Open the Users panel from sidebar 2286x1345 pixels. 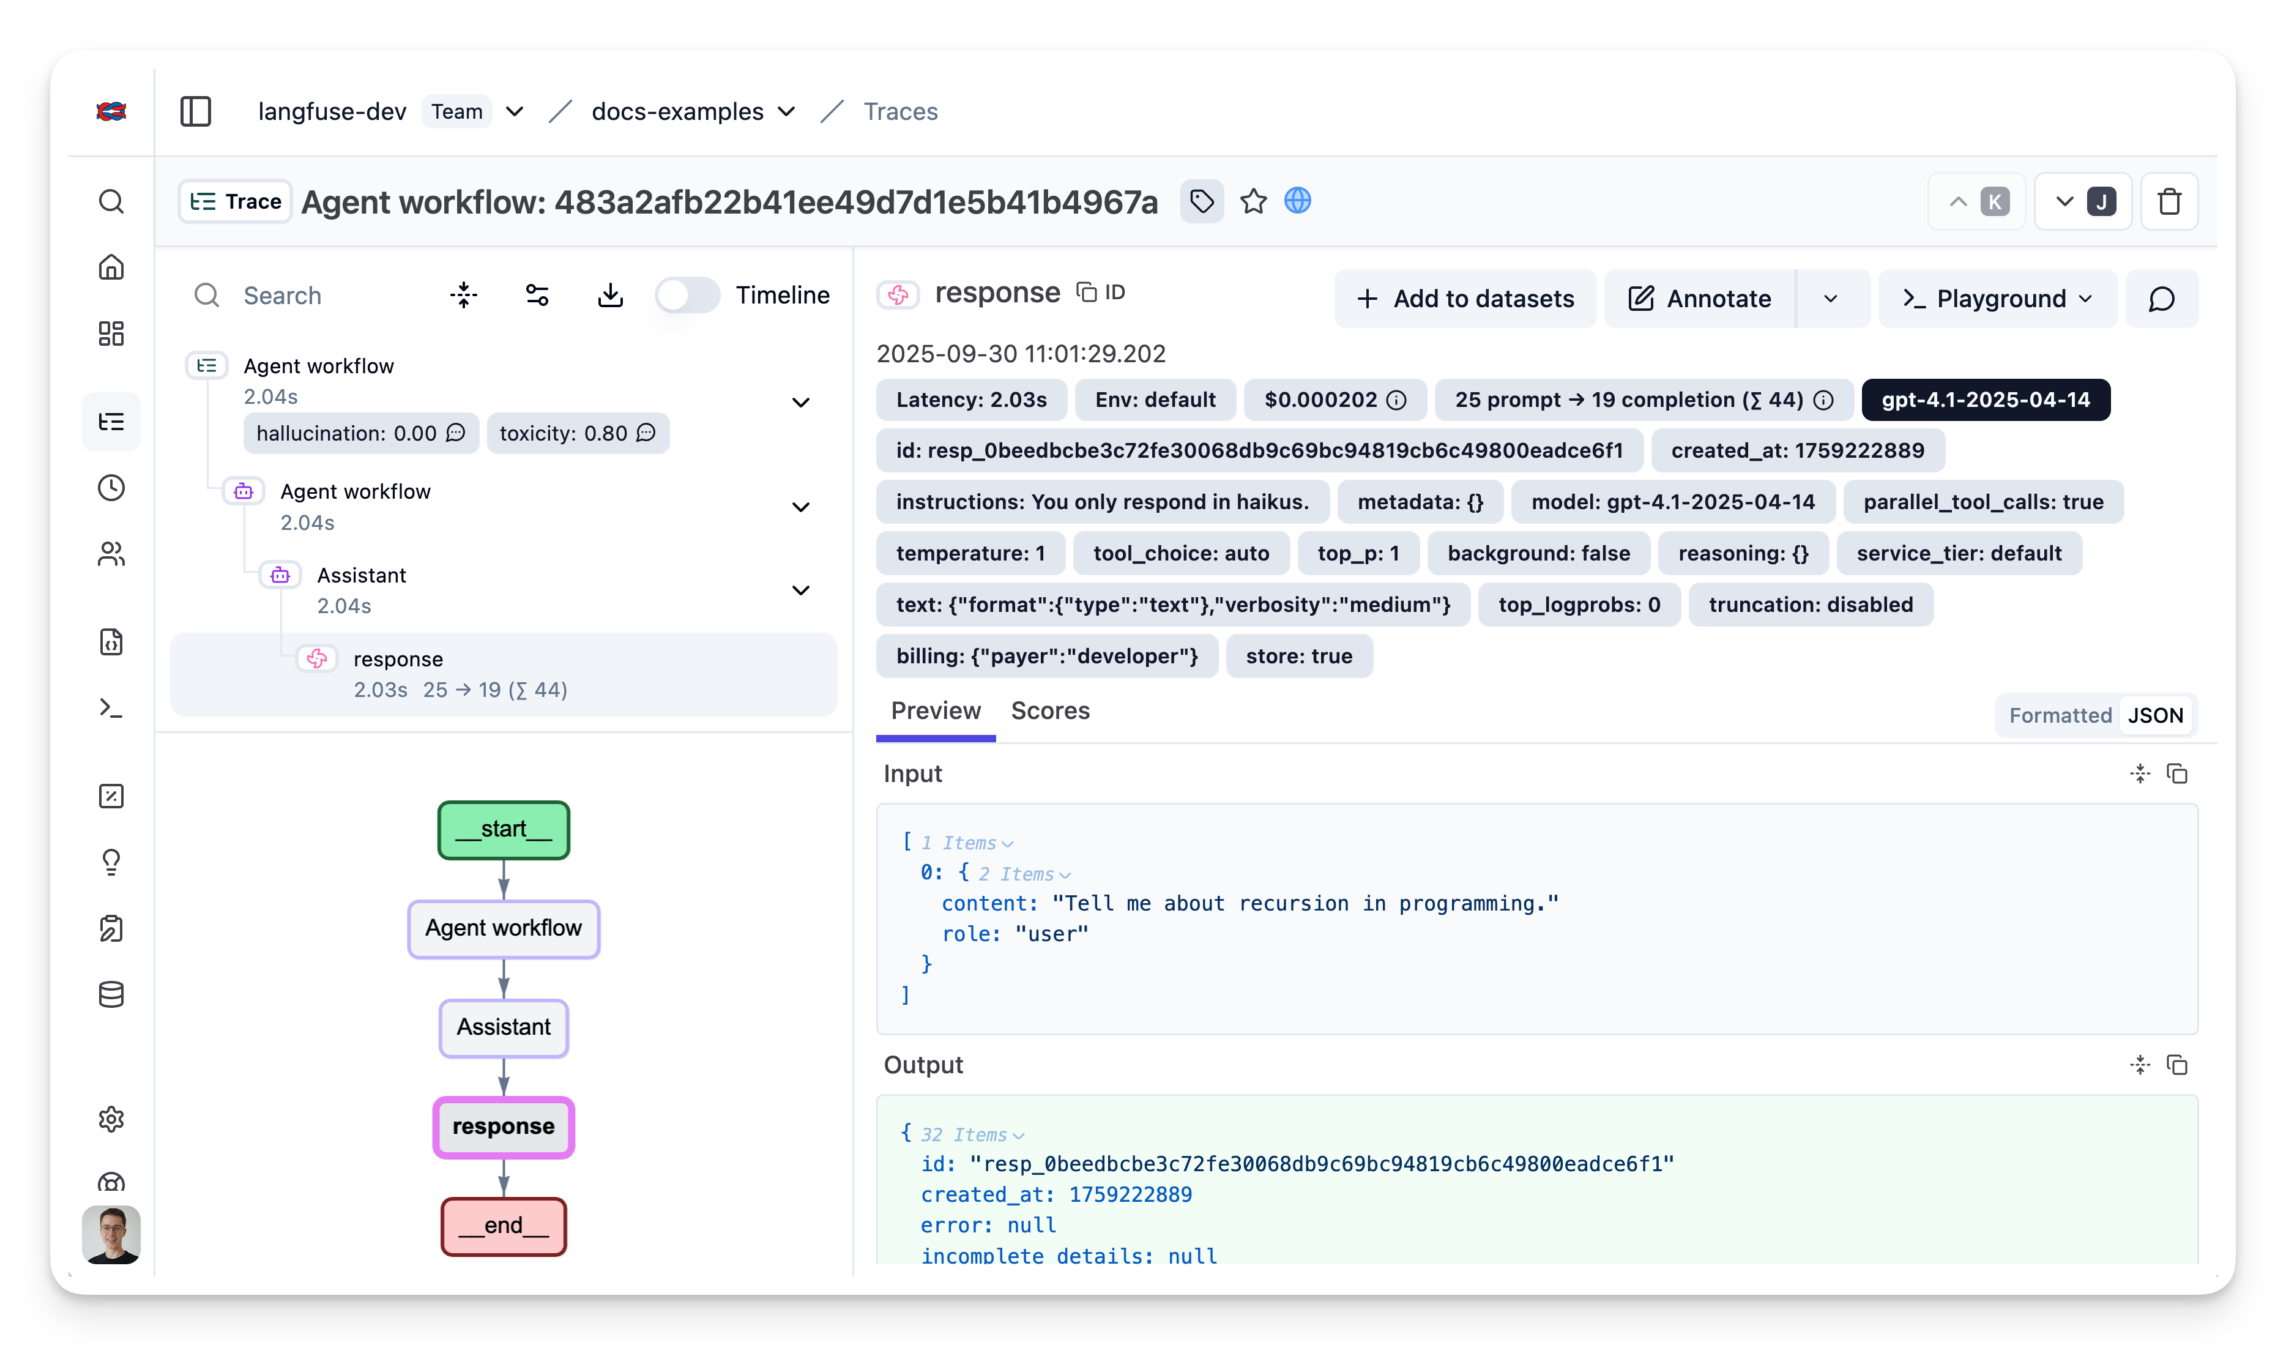[111, 554]
